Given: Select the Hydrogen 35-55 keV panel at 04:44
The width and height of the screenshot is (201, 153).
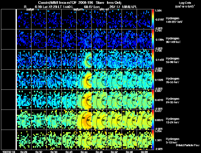Looking at the screenshot, I should click(x=84, y=79).
